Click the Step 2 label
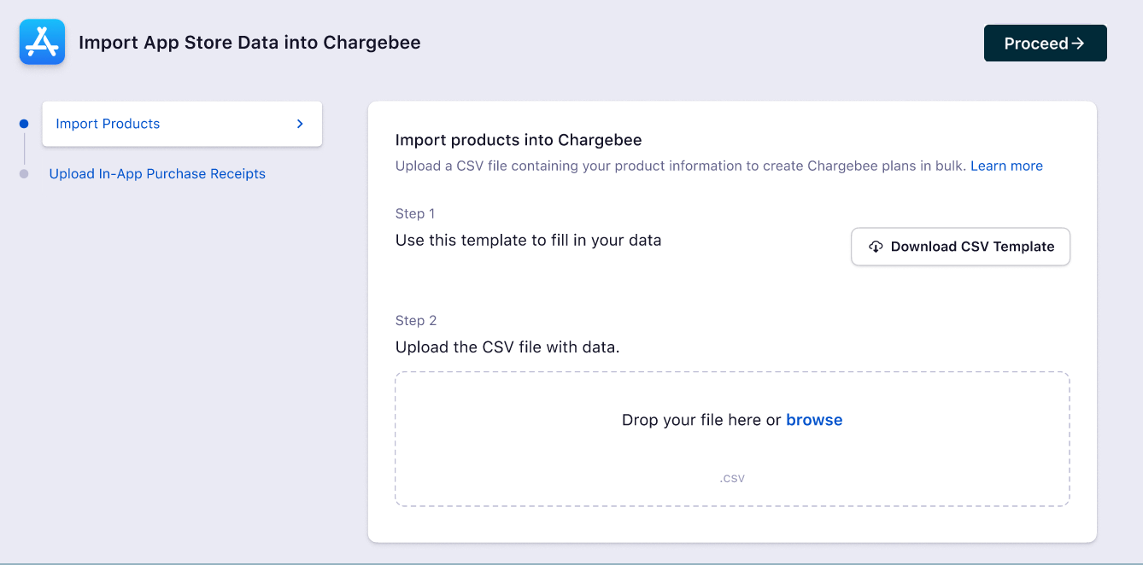The image size is (1143, 565). tap(416, 321)
